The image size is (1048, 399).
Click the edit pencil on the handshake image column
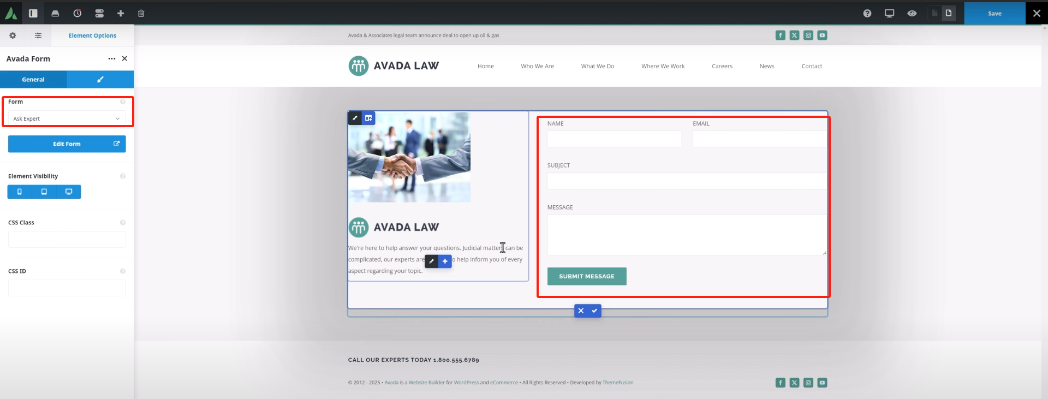pyautogui.click(x=355, y=118)
